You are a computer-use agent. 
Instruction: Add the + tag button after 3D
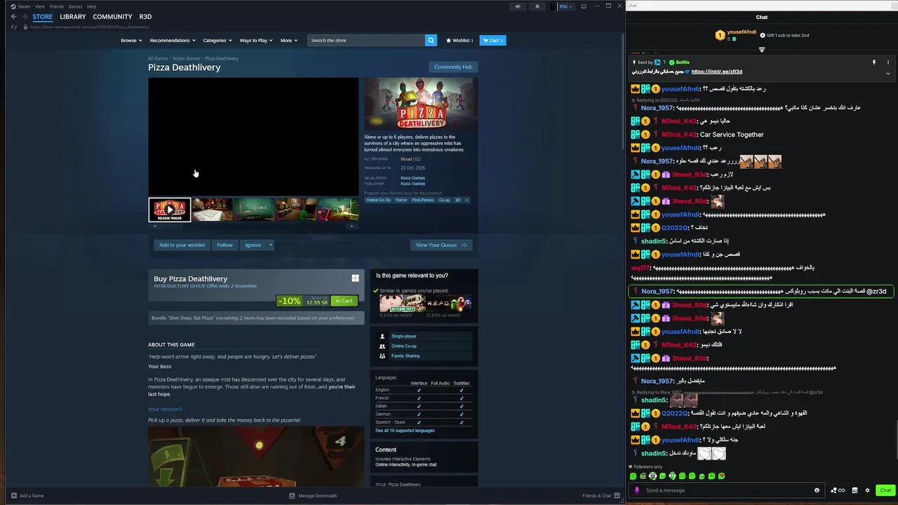tap(467, 200)
